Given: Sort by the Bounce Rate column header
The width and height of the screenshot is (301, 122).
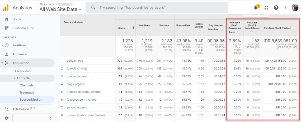Looking at the screenshot, I should [183, 25].
